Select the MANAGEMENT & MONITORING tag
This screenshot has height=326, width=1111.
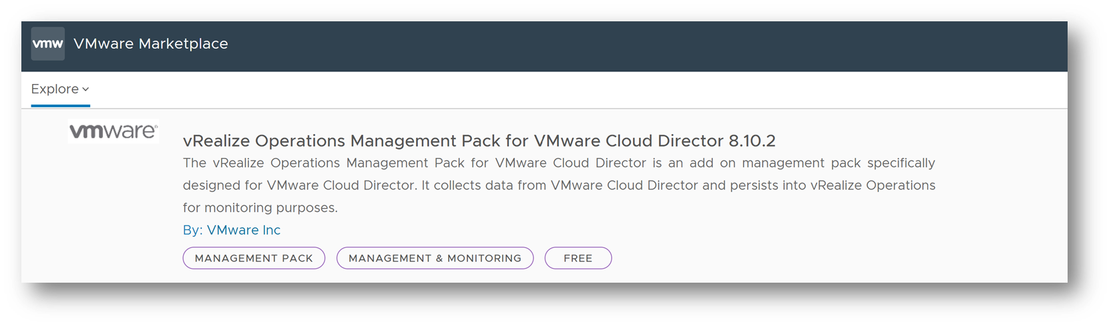pyautogui.click(x=435, y=258)
